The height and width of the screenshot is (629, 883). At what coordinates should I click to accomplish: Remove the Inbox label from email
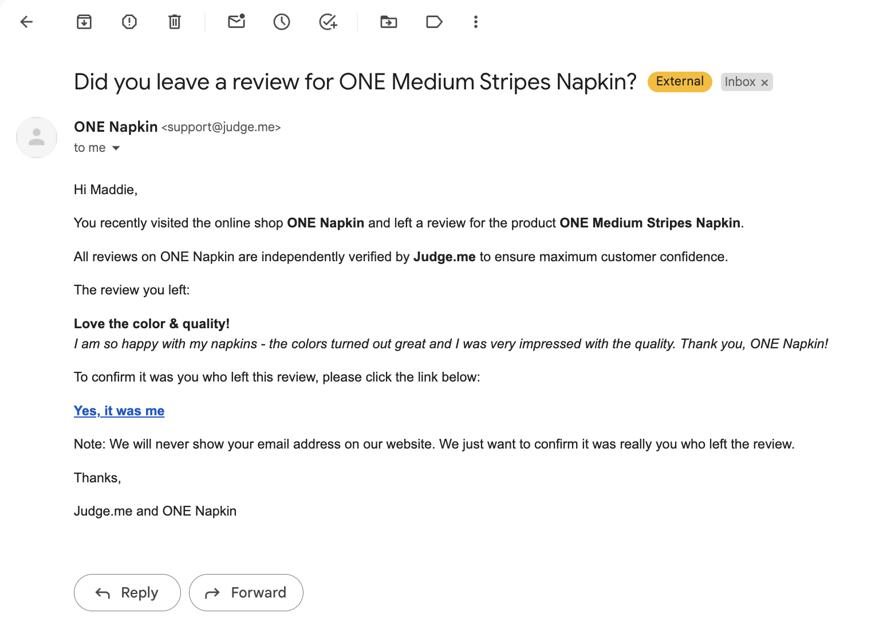point(764,82)
